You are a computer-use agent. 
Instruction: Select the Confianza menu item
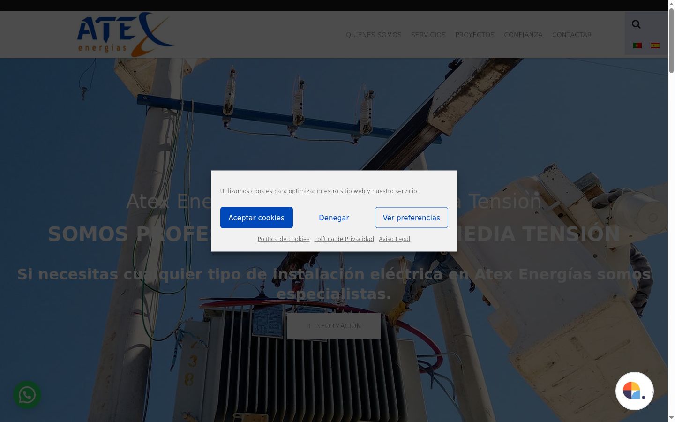click(x=523, y=35)
